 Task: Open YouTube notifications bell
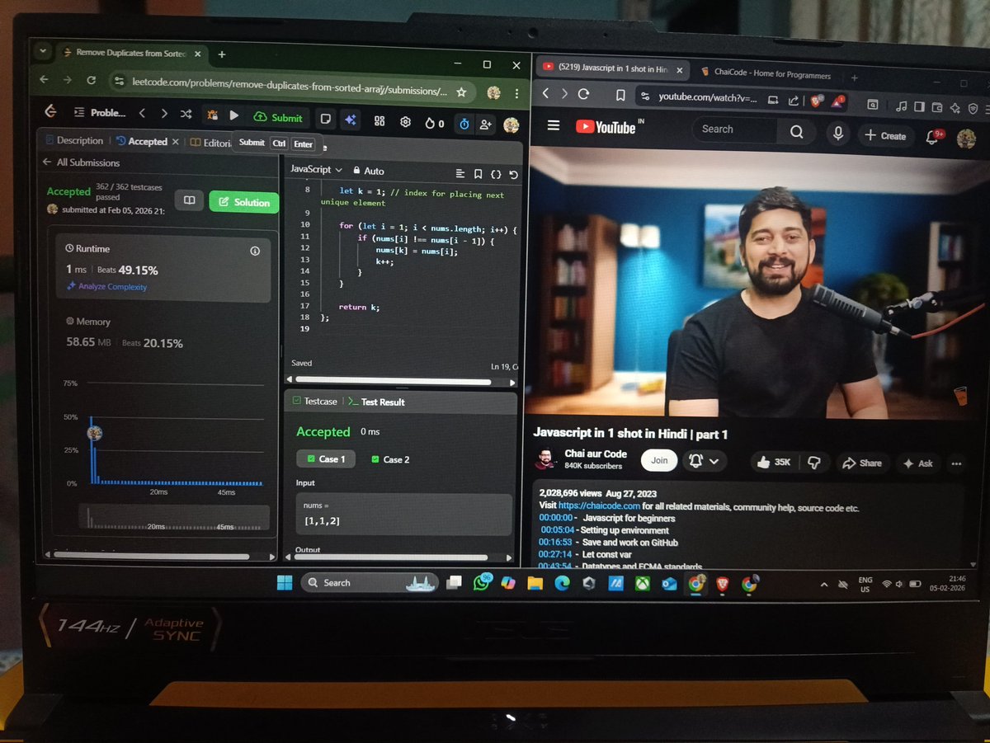933,137
